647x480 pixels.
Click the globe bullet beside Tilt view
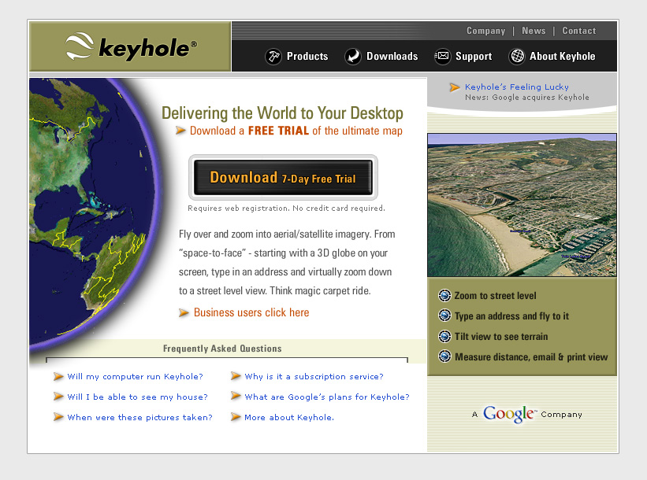point(444,336)
